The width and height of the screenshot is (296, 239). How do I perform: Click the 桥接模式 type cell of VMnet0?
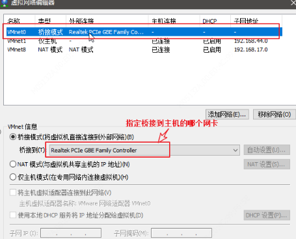[x=50, y=32]
